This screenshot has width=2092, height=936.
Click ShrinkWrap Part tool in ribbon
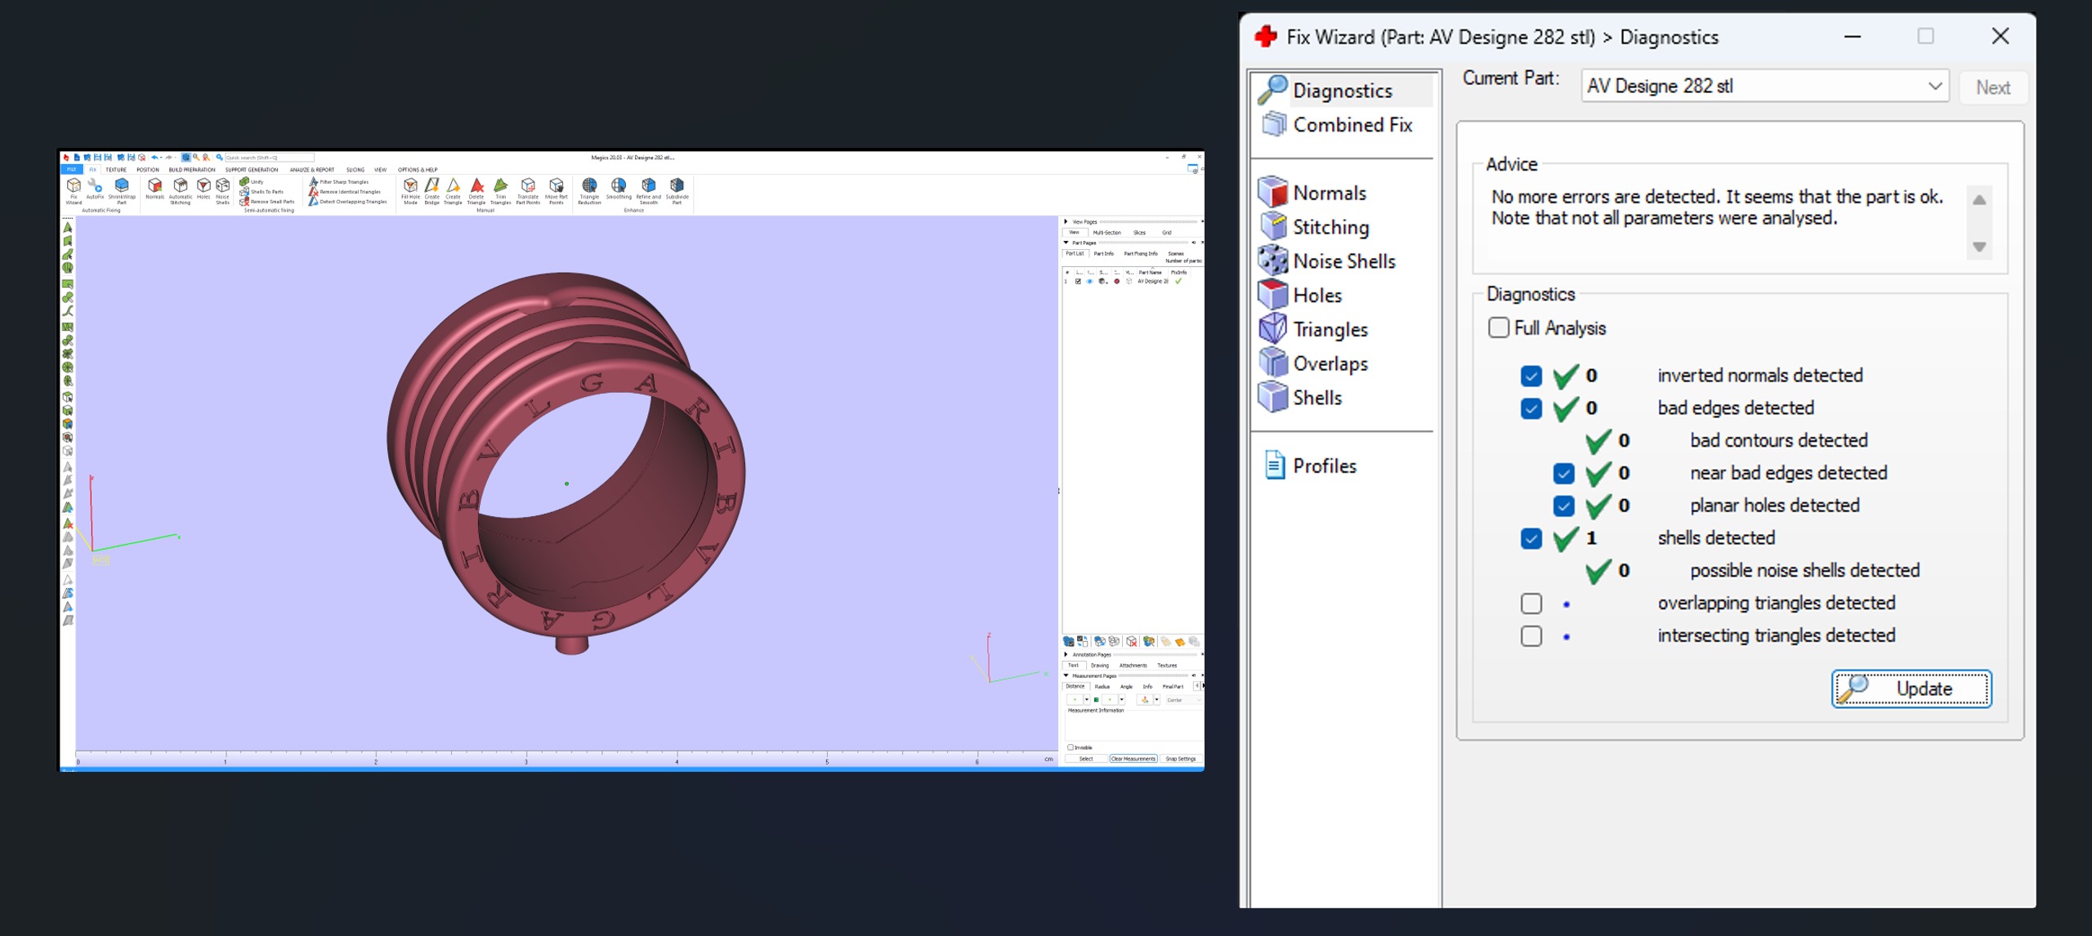[x=122, y=191]
